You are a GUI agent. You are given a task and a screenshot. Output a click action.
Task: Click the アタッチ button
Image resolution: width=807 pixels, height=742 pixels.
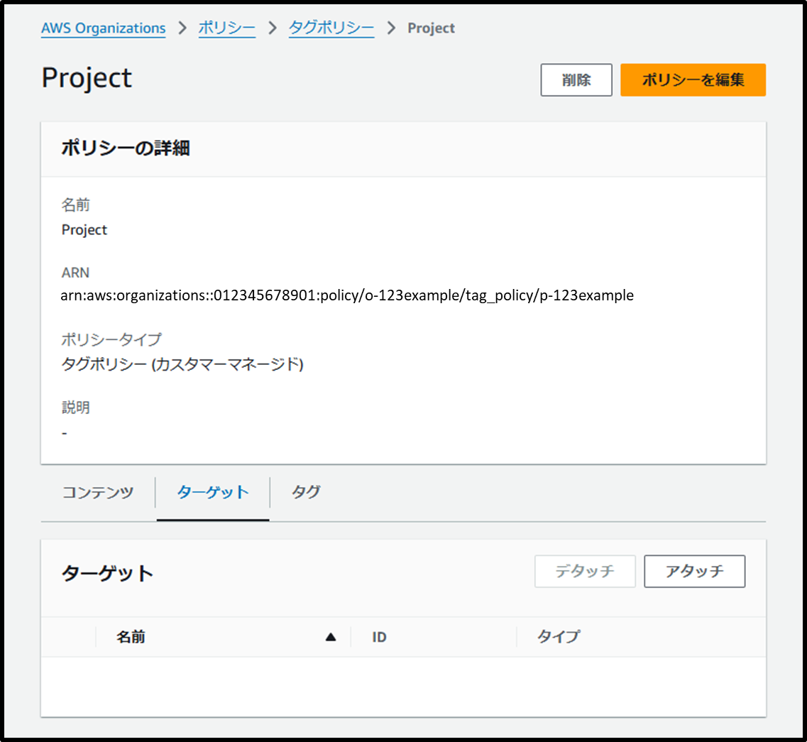pyautogui.click(x=694, y=571)
